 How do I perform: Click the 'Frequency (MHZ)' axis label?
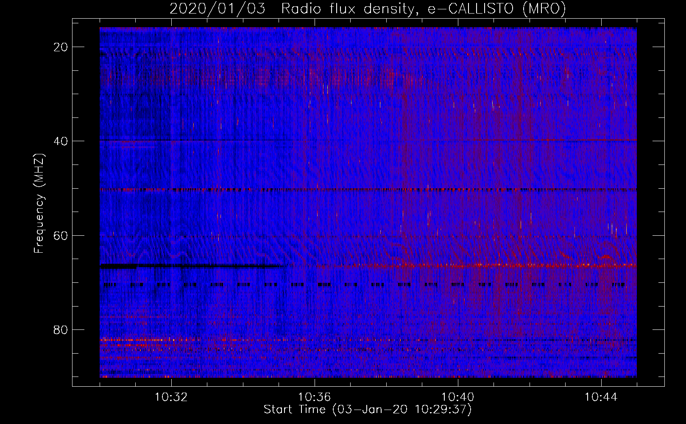pyautogui.click(x=39, y=204)
